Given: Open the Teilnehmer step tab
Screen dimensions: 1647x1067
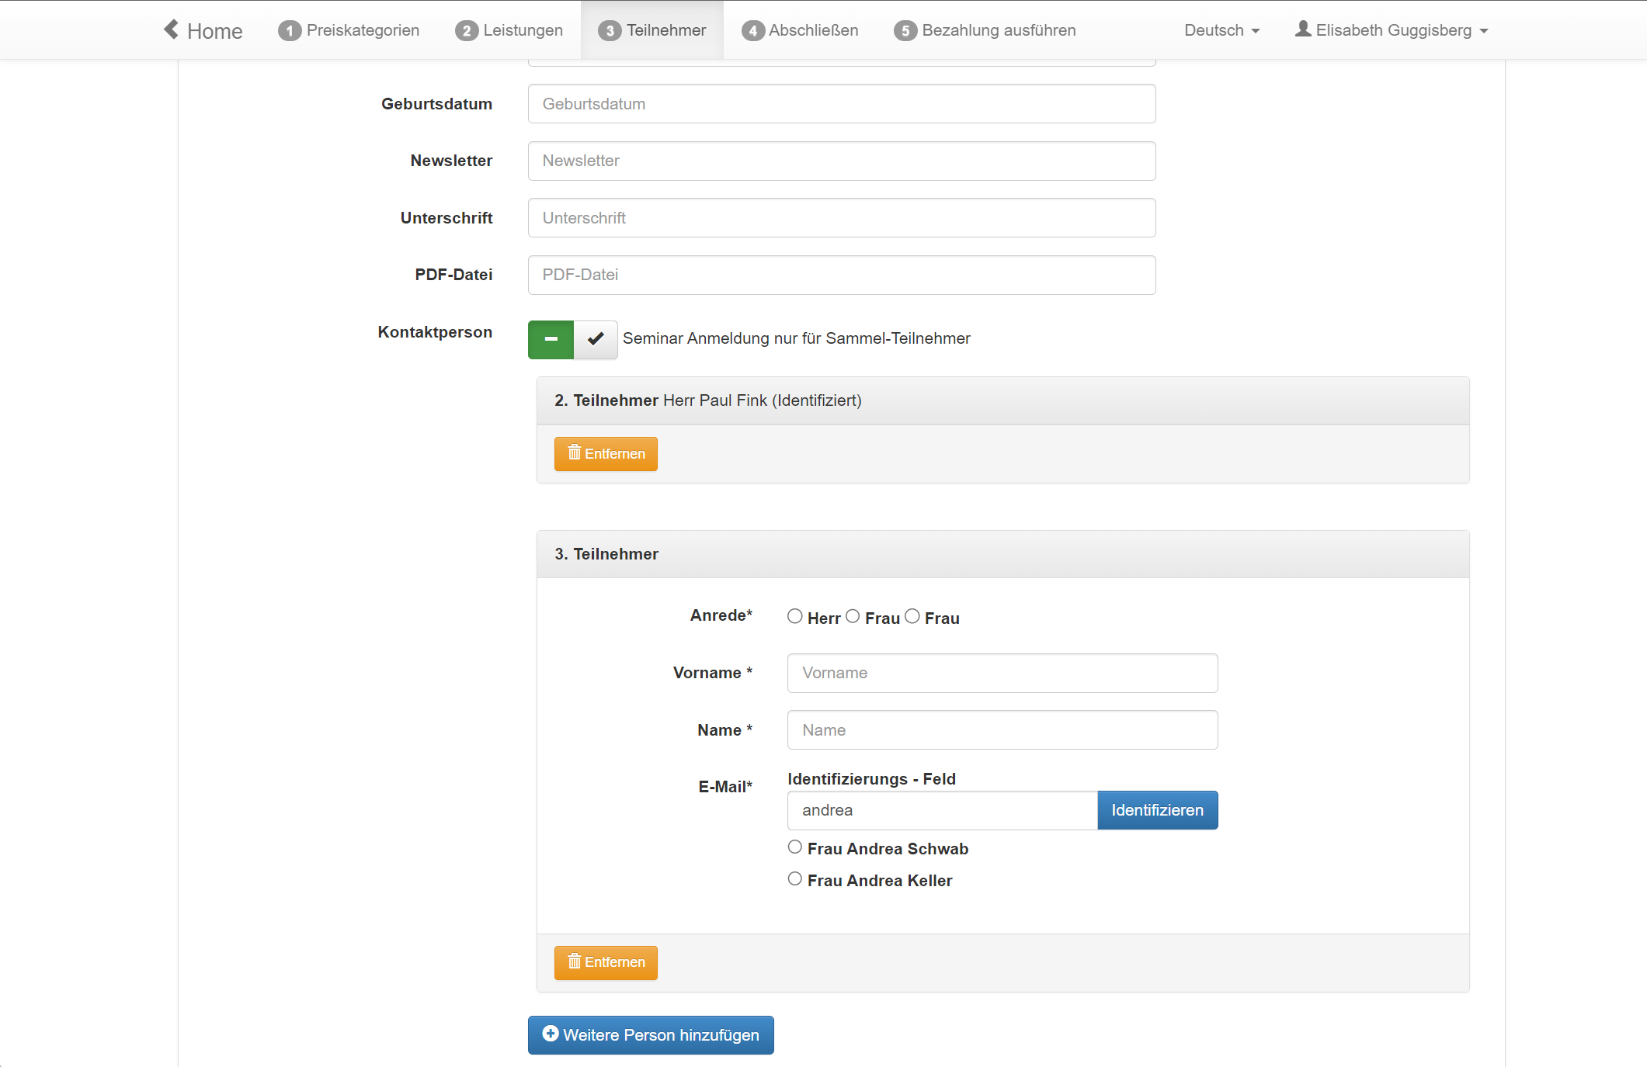Looking at the screenshot, I should [x=652, y=30].
